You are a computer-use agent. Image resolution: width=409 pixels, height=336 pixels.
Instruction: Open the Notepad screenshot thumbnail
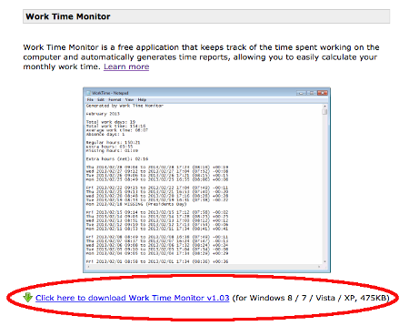[206, 180]
